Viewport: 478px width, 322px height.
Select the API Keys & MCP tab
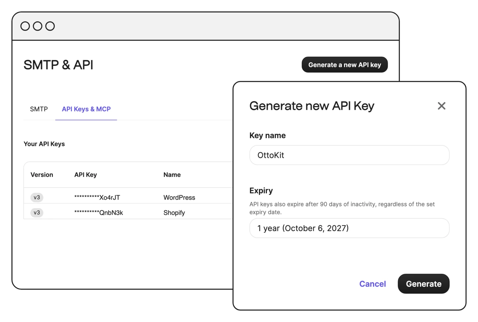click(86, 109)
